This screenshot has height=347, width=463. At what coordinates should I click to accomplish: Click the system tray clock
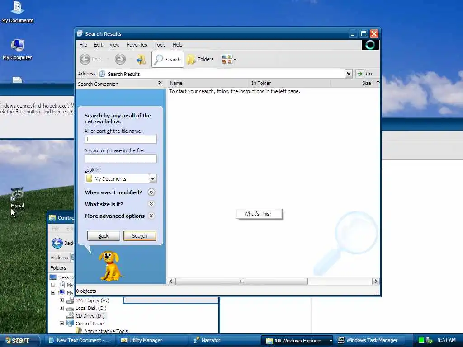click(446, 341)
